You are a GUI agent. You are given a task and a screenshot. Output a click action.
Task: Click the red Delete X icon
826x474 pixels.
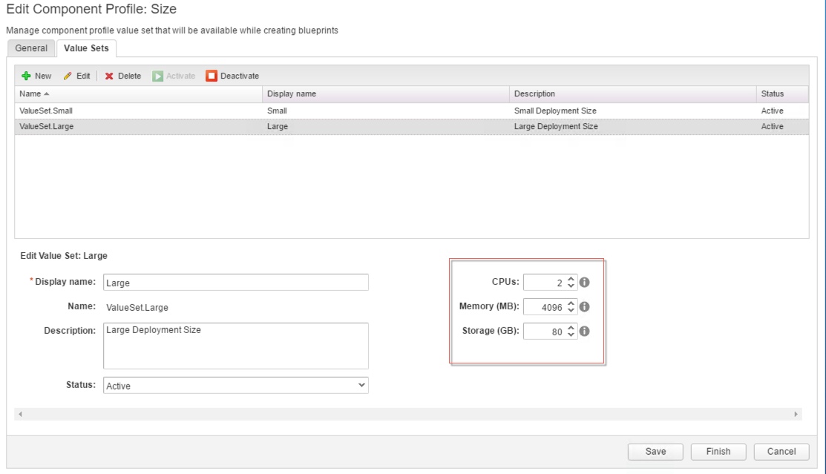coord(109,76)
